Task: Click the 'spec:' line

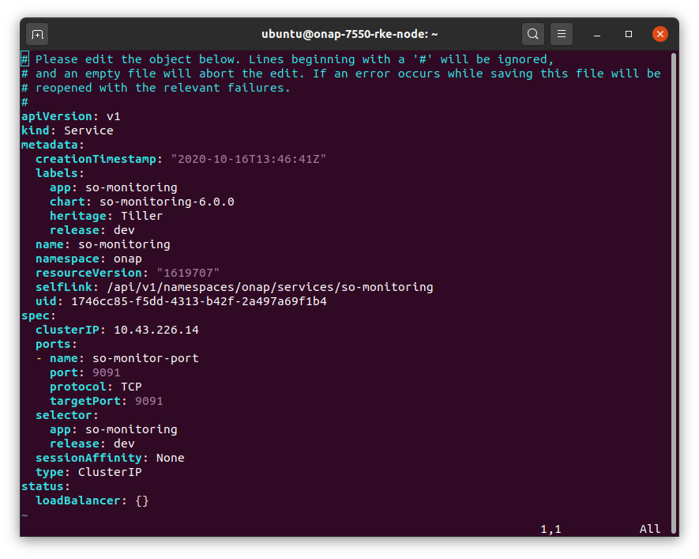Action: coord(39,315)
